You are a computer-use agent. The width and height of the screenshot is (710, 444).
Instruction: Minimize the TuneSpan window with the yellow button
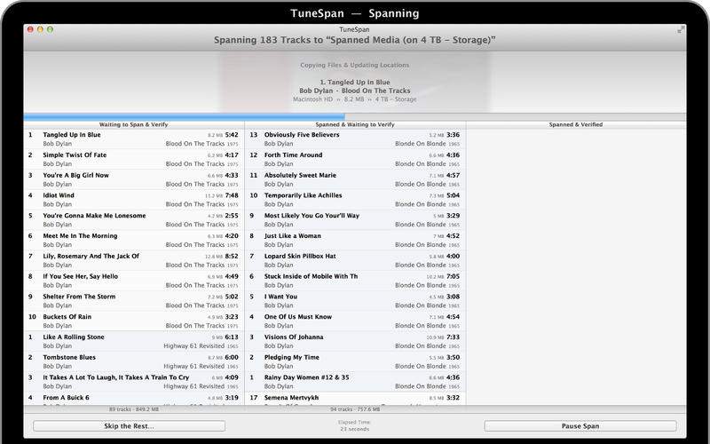click(x=40, y=29)
